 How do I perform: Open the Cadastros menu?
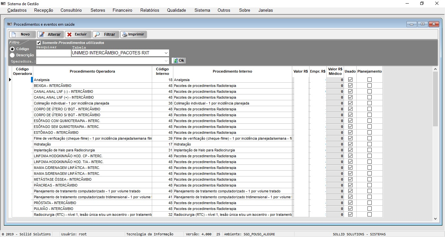pyautogui.click(x=17, y=10)
